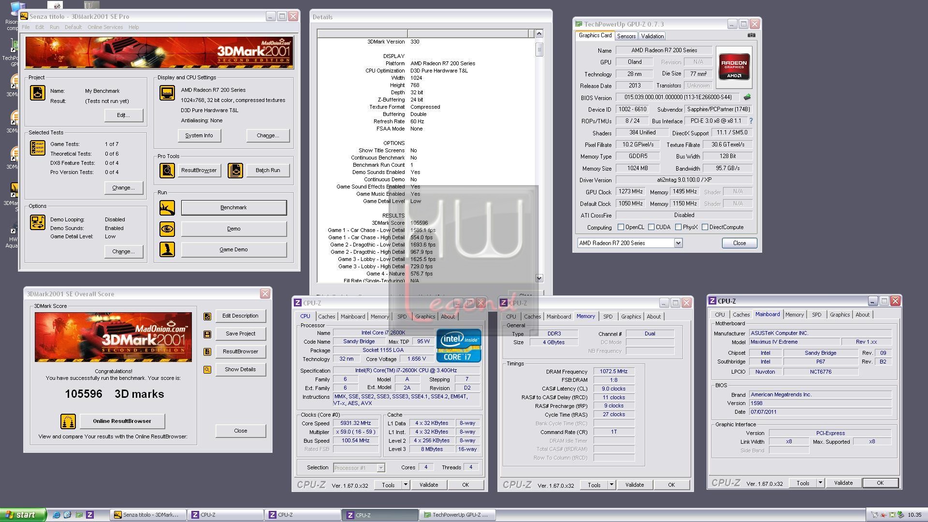Viewport: 928px width, 522px height.
Task: Open Graphics tab in CPU-Z Mainboard window
Action: tap(840, 315)
